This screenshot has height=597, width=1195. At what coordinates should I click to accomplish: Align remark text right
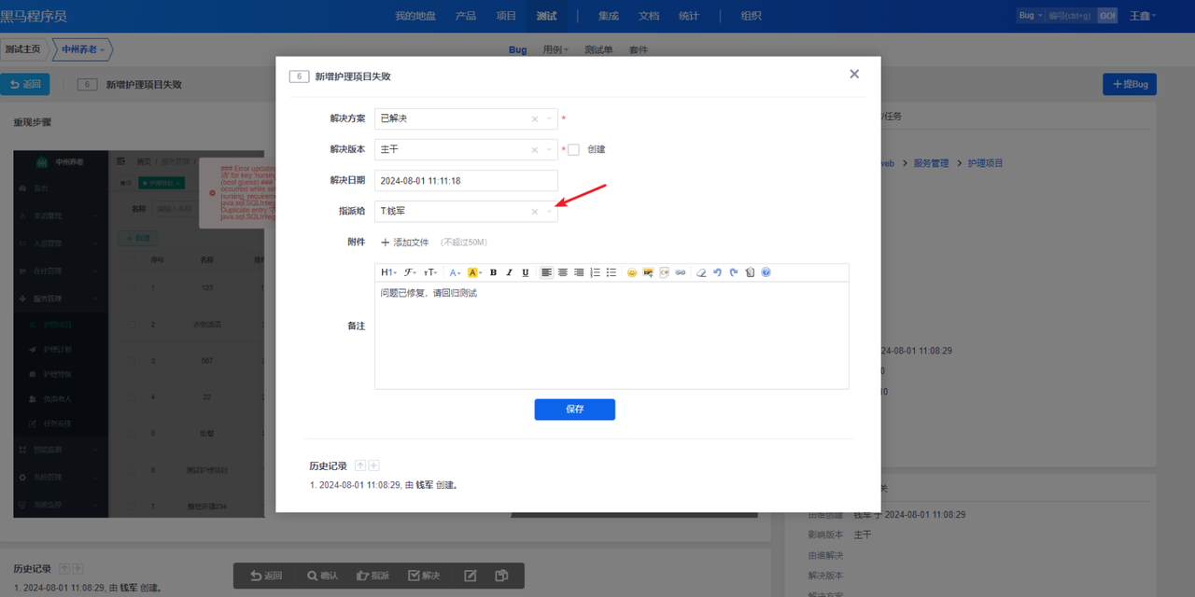pyautogui.click(x=579, y=272)
